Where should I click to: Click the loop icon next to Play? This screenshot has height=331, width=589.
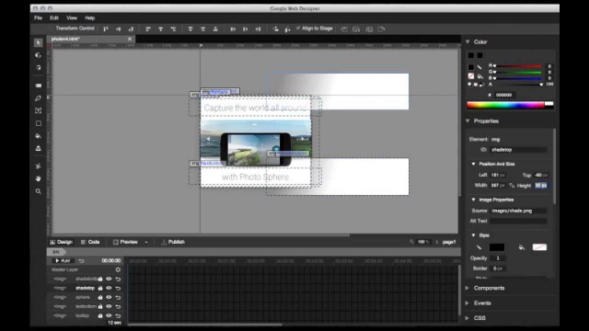pos(82,261)
